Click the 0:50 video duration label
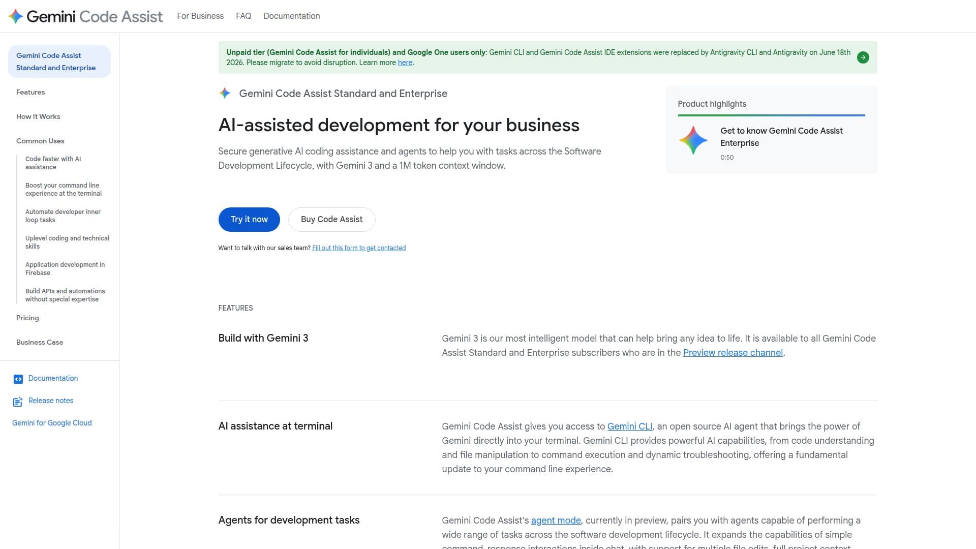 [x=727, y=158]
